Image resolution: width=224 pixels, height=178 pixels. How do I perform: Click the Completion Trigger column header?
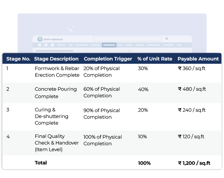tap(108, 59)
